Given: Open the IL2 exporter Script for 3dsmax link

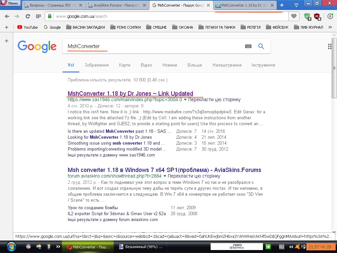Looking at the screenshot, I should pyautogui.click(x=117, y=213).
